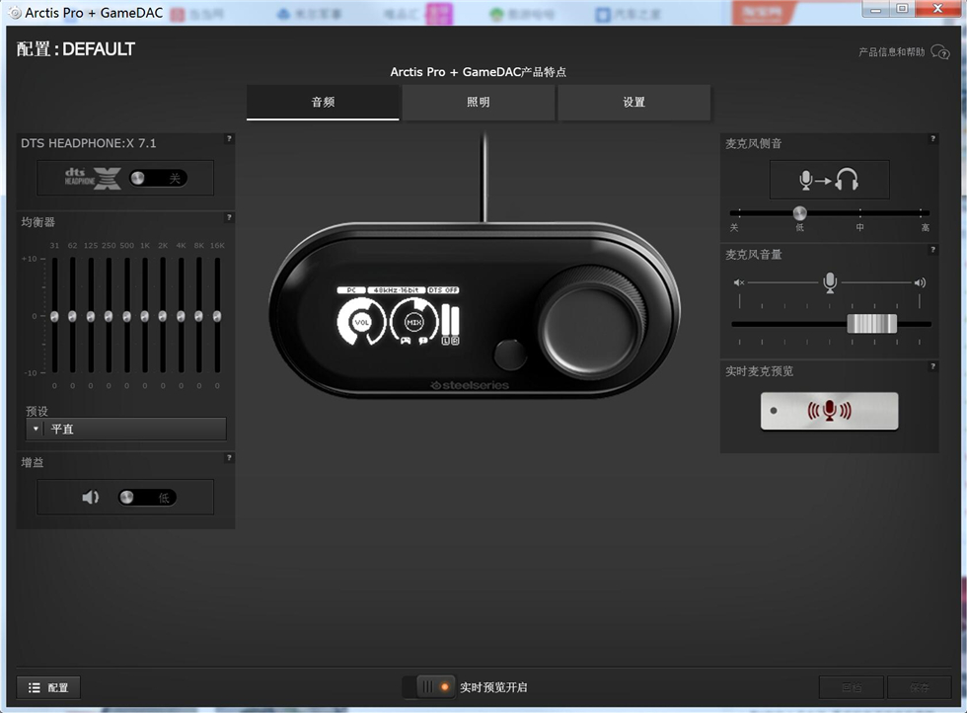Click the SteelSeries icon in title bar
This screenshot has width=967, height=713.
(14, 13)
